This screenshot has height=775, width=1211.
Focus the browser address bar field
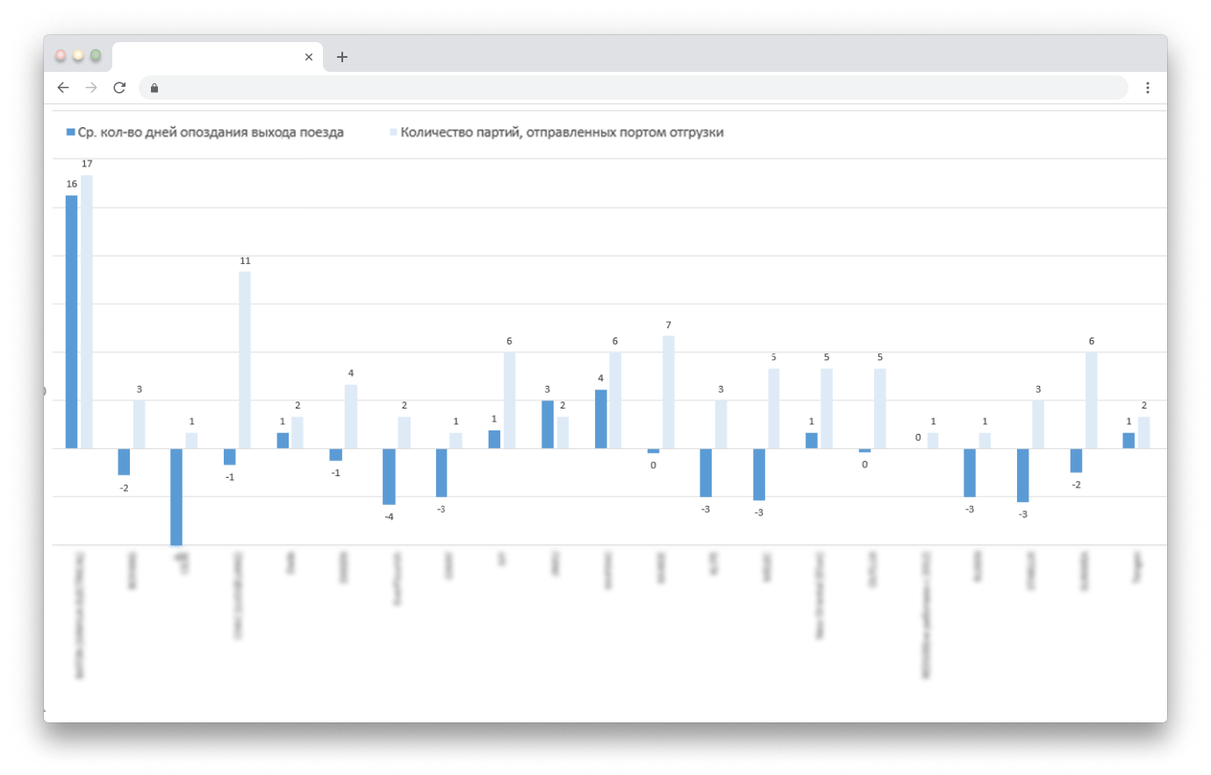(x=634, y=88)
